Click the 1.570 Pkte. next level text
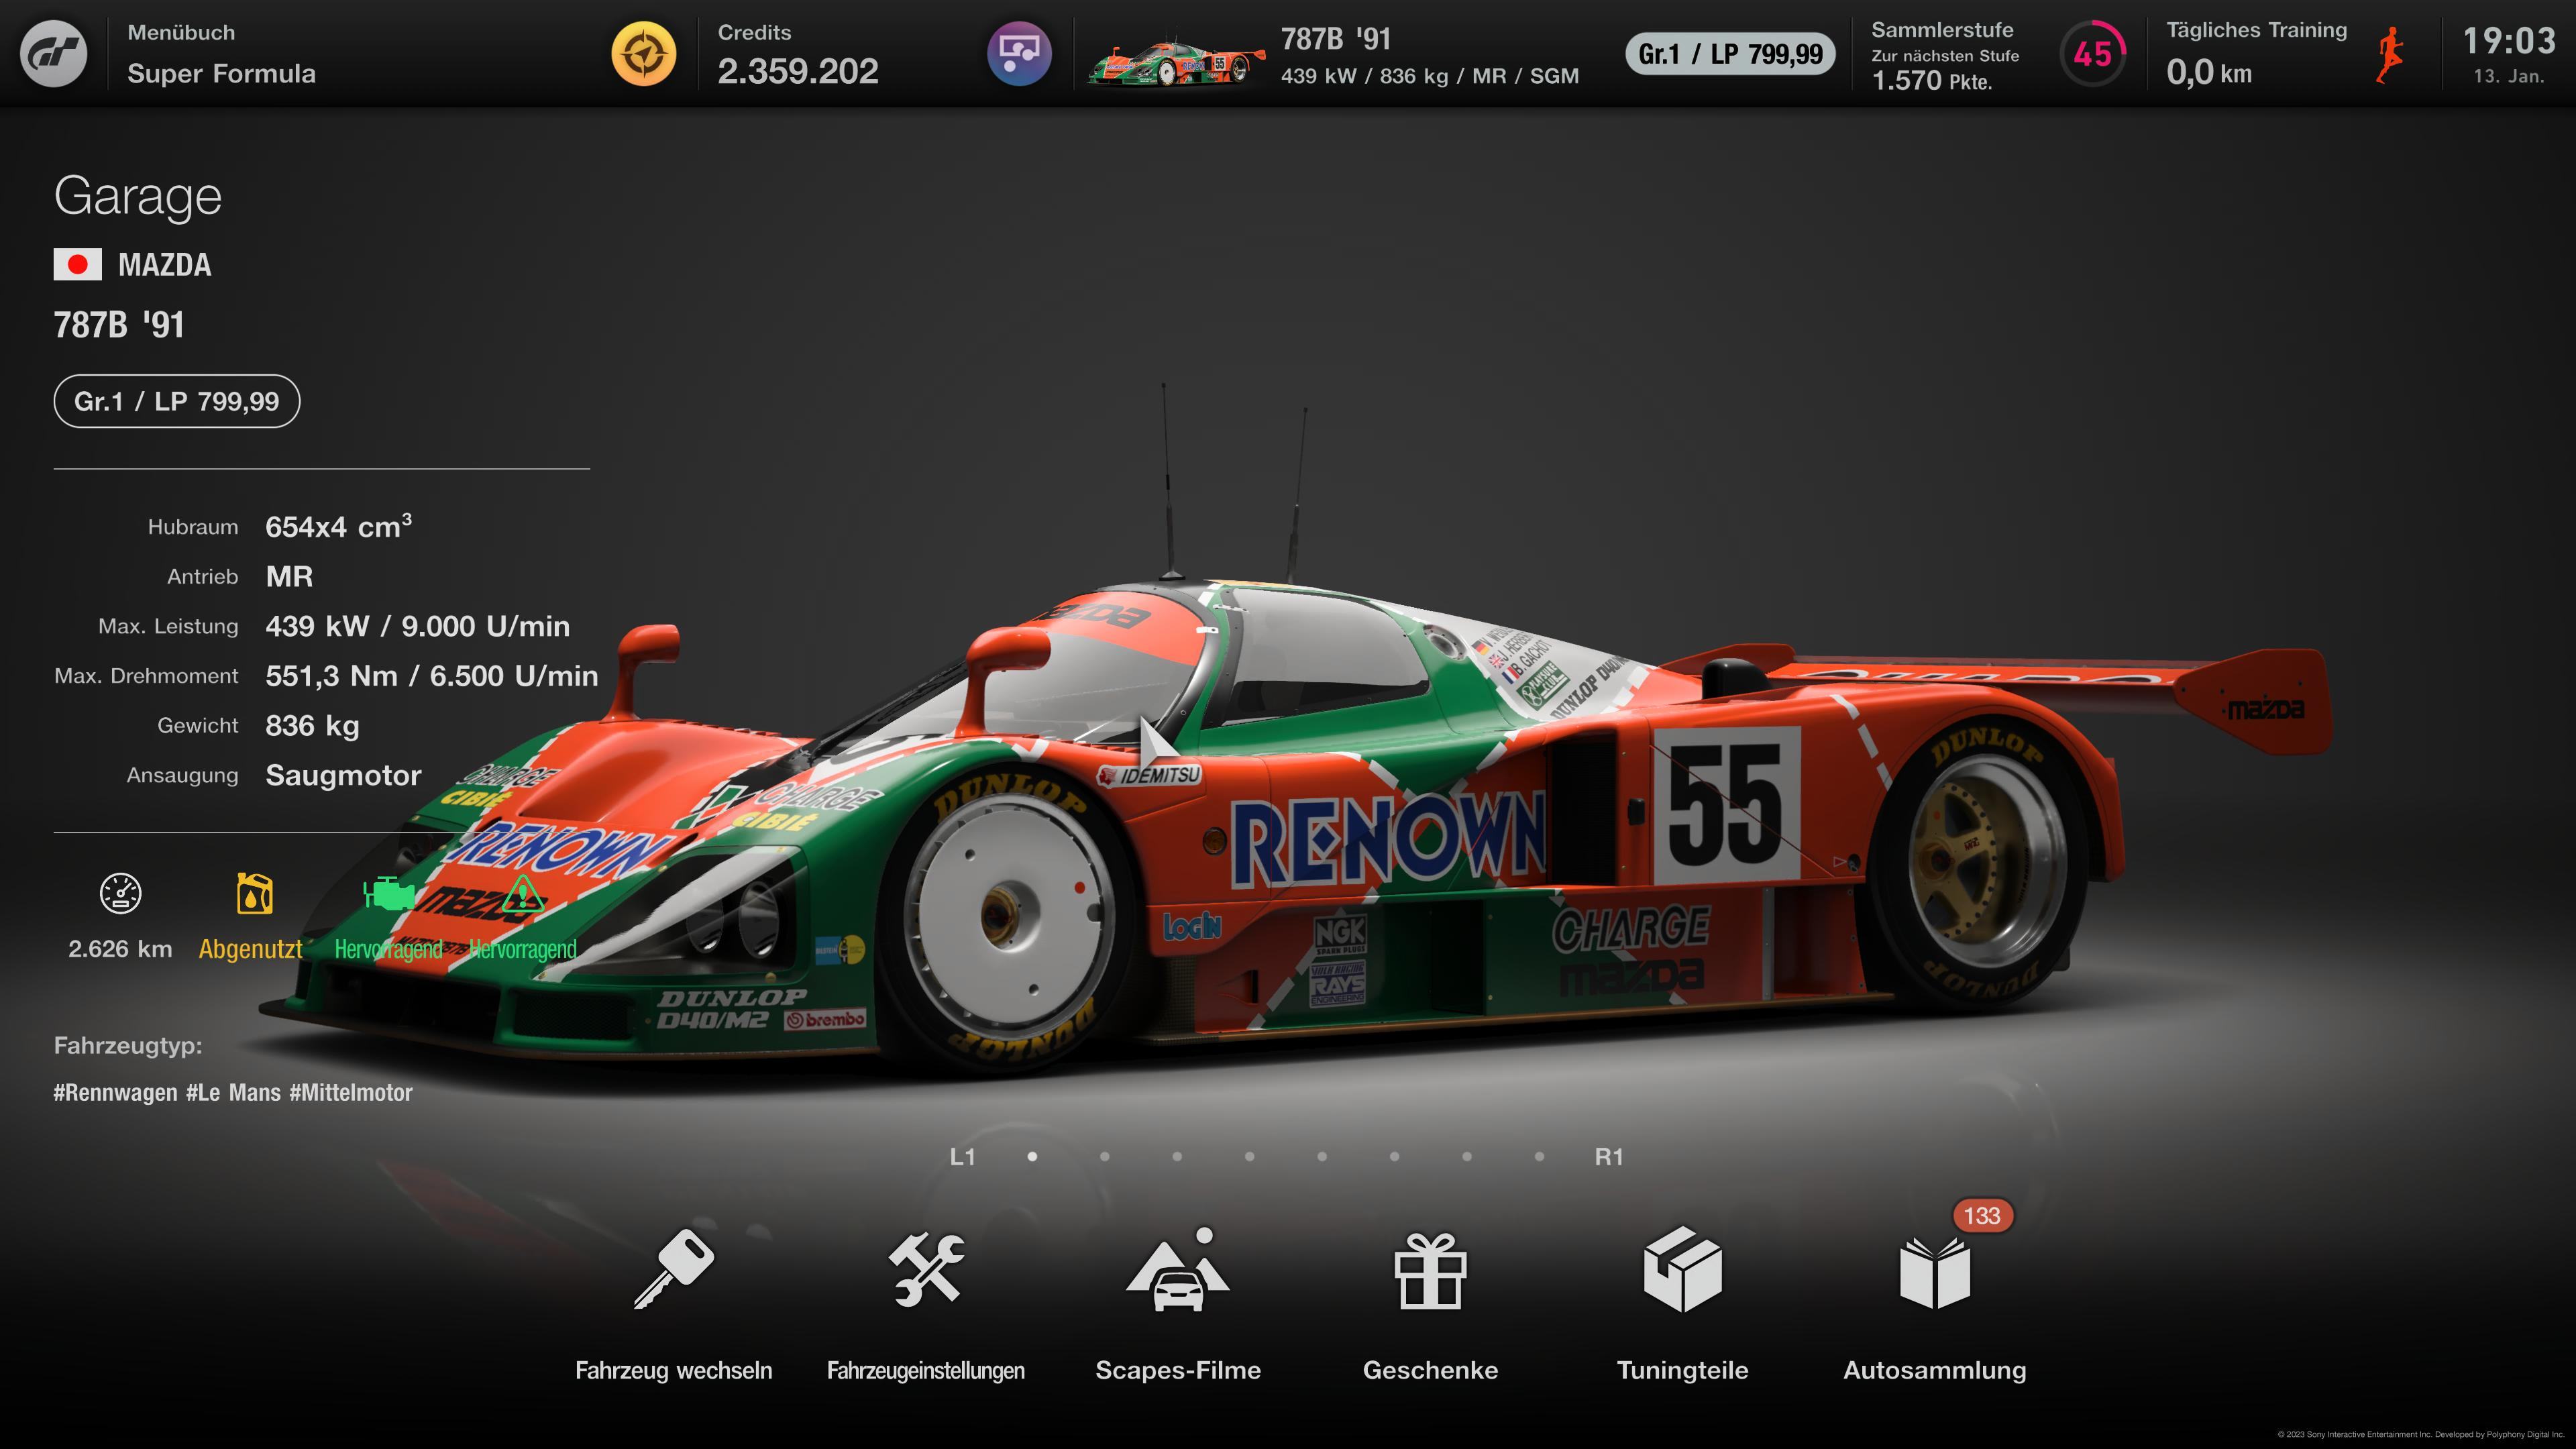 1932,81
